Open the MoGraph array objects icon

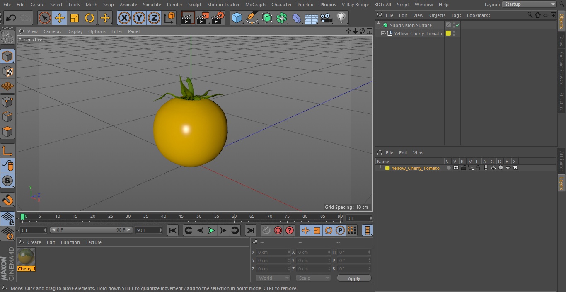click(x=282, y=18)
